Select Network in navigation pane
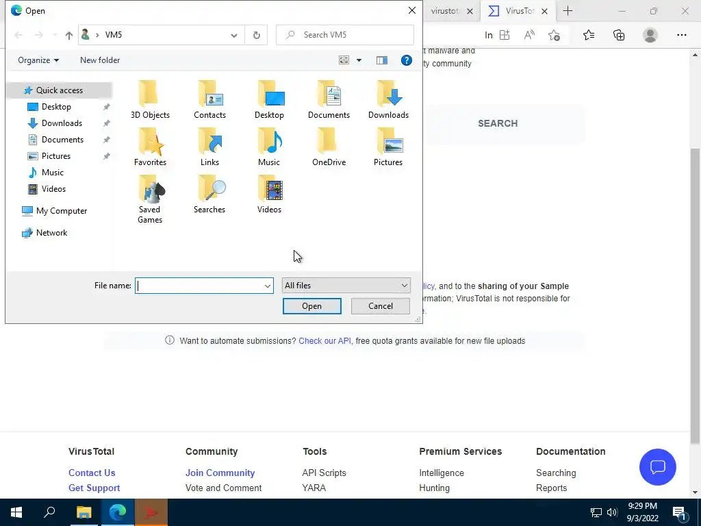The image size is (701, 526). (51, 233)
